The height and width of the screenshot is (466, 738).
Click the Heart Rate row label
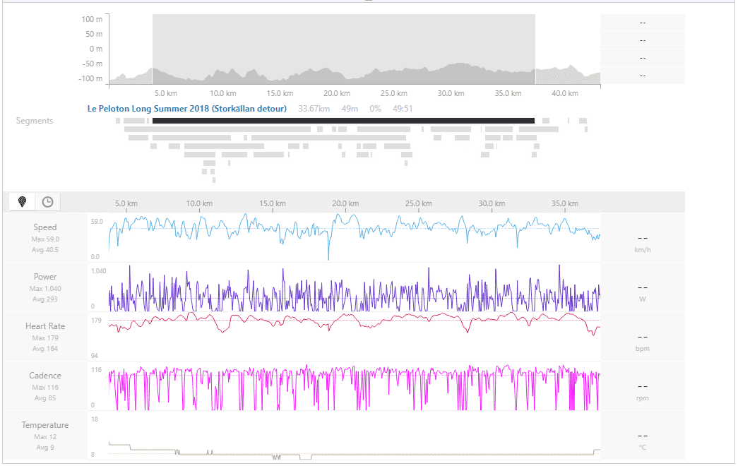pyautogui.click(x=45, y=326)
